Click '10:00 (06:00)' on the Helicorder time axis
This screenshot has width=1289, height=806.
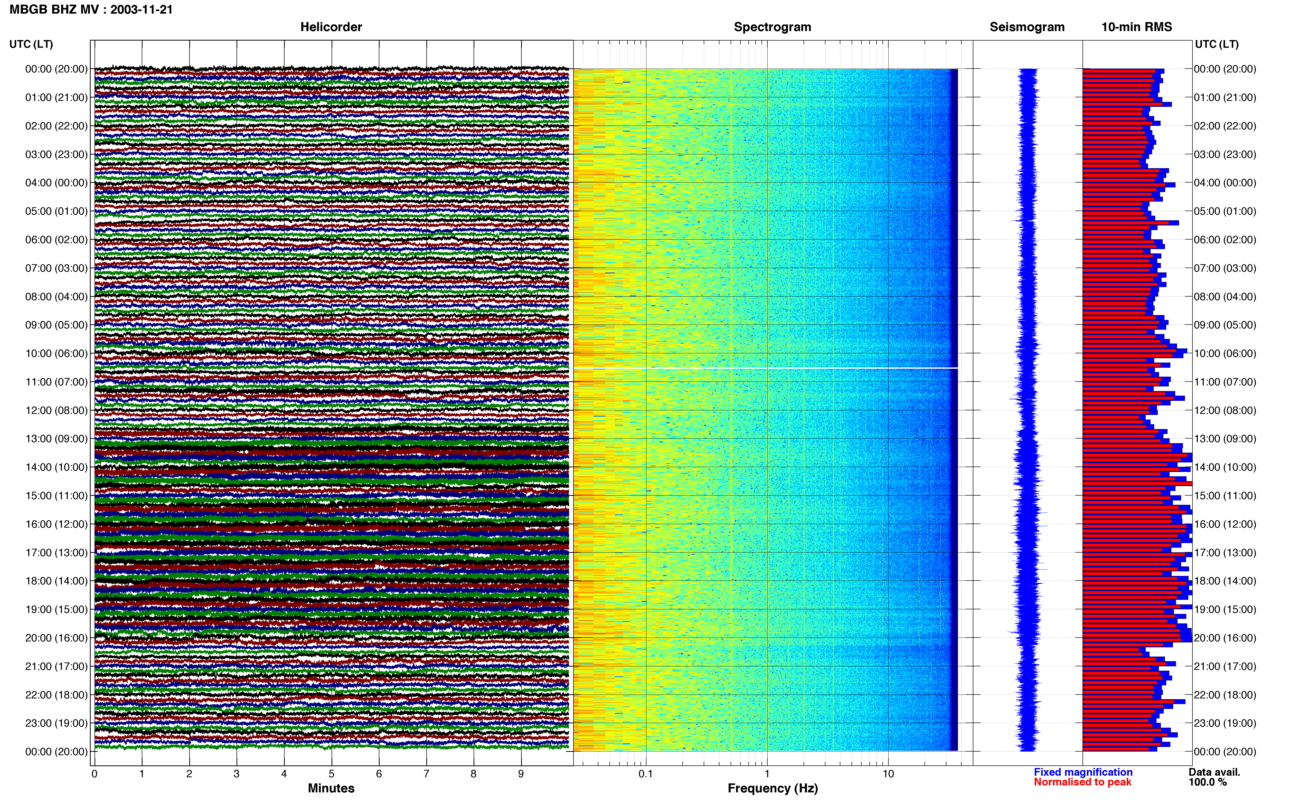tap(57, 353)
